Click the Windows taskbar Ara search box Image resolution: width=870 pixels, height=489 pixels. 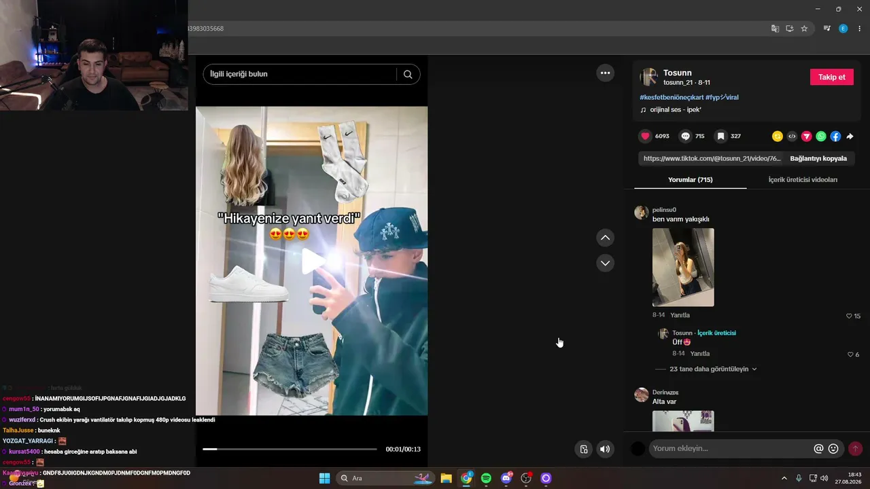[x=385, y=478]
